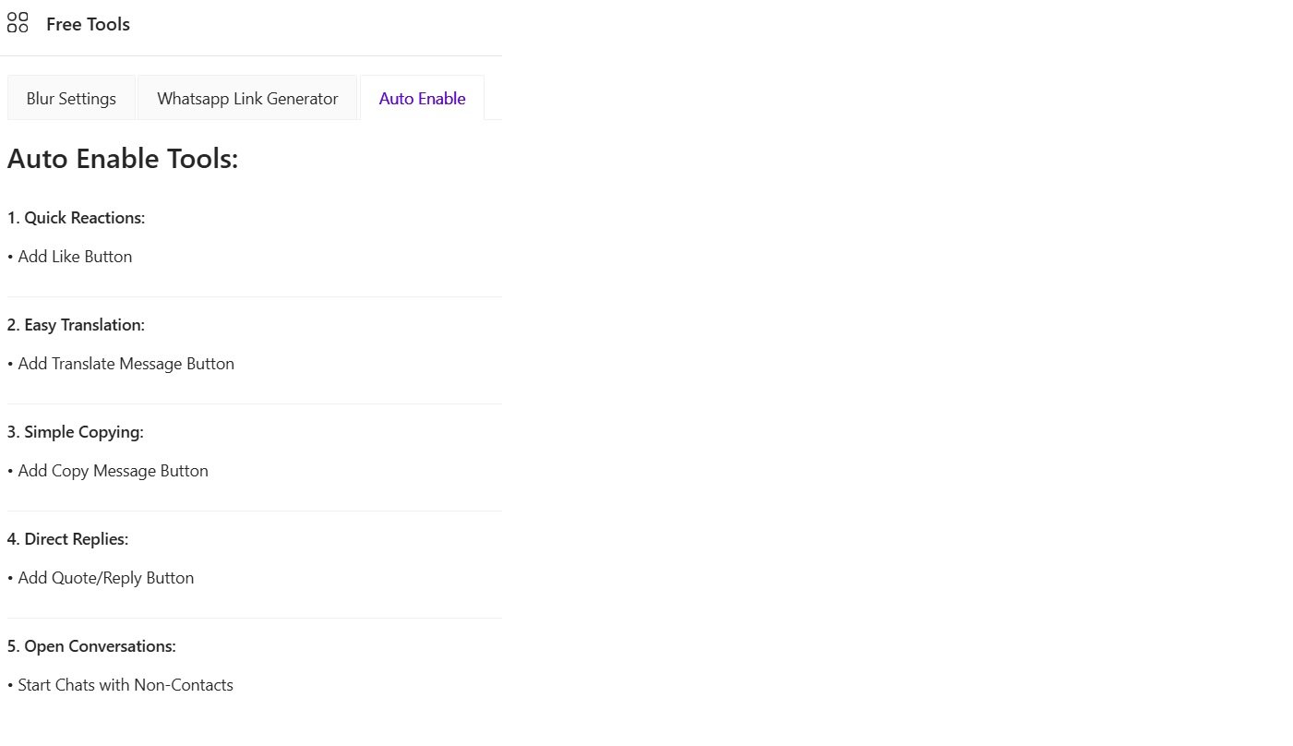
Task: Click the "5. Open Conversations:" heading
Action: point(91,645)
